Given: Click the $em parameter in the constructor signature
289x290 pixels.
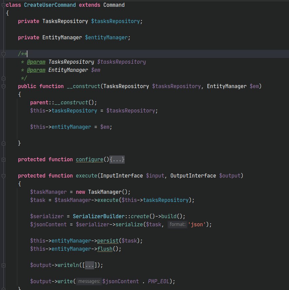Looking at the screenshot, I should tap(254, 86).
